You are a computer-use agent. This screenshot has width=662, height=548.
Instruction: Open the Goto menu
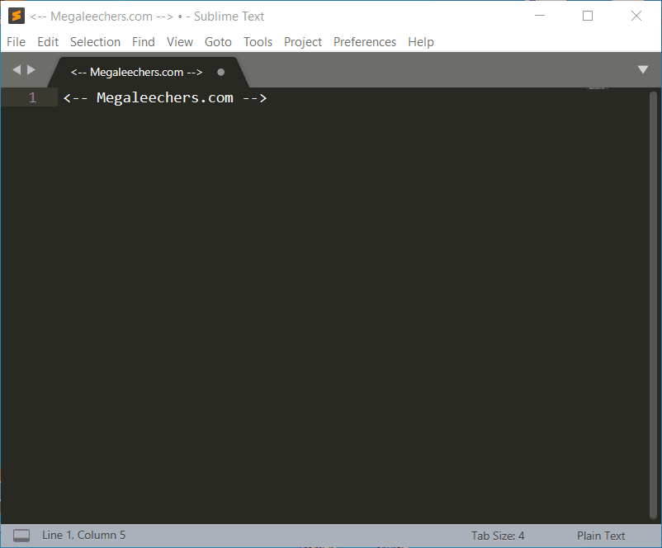(218, 42)
